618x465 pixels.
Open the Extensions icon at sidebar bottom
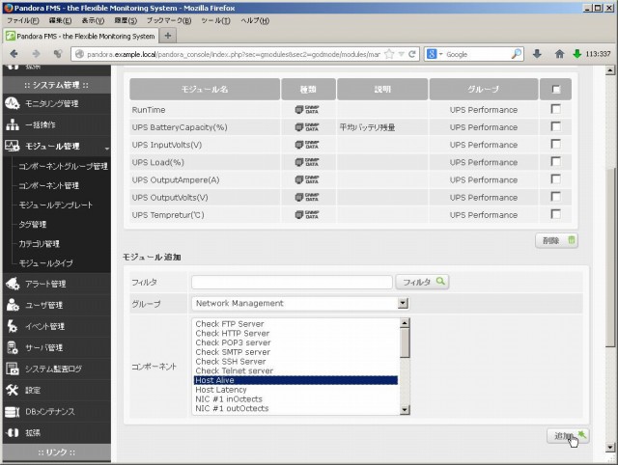(x=13, y=433)
